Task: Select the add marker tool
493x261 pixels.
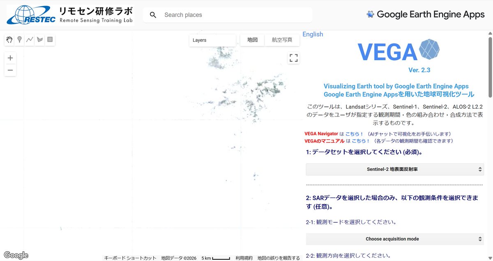Action: (x=19, y=40)
